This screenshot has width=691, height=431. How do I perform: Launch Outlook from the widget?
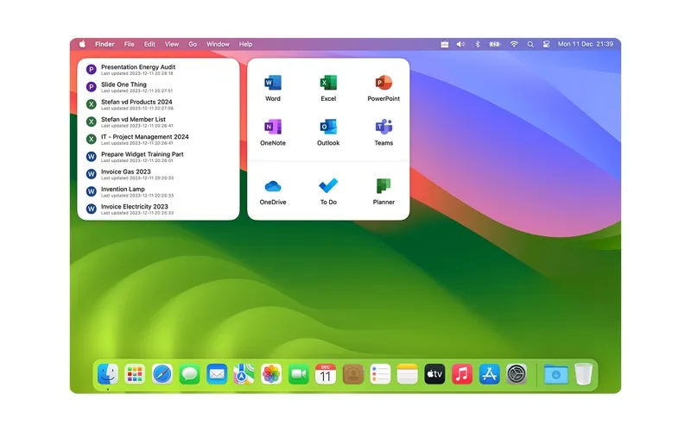(x=328, y=133)
